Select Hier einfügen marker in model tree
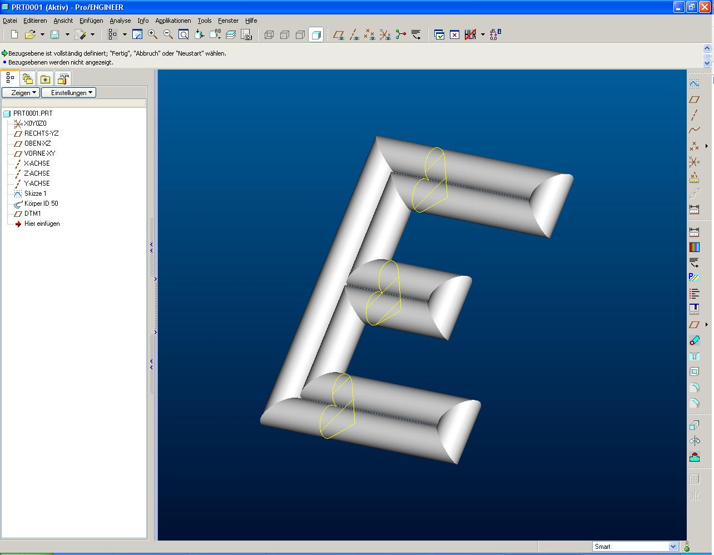The image size is (714, 555). coord(42,224)
